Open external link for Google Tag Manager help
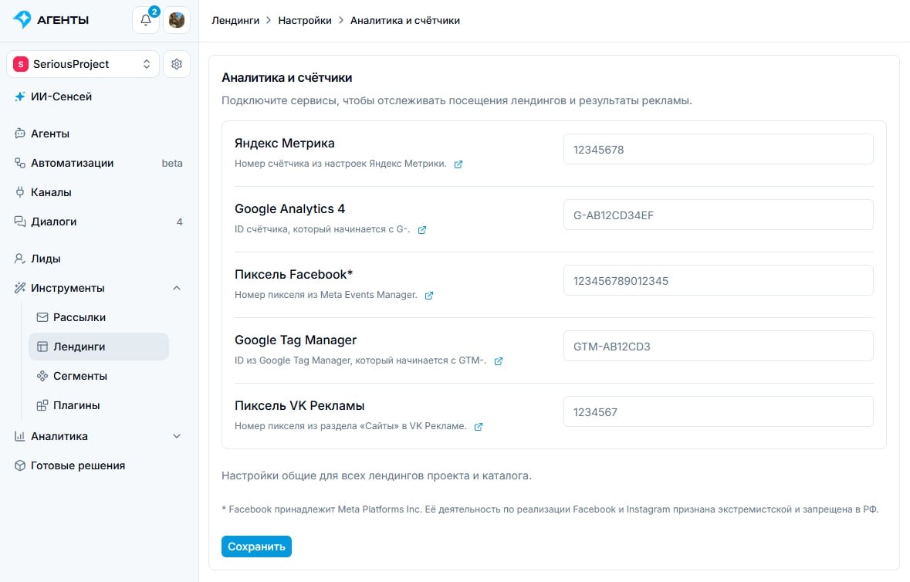Viewport: 910px width, 582px height. (498, 361)
